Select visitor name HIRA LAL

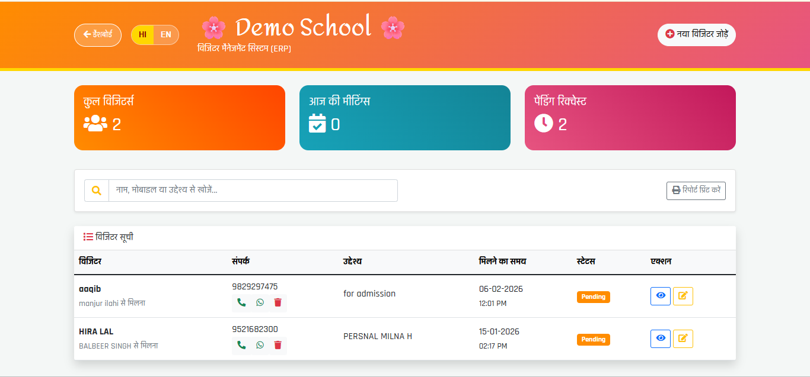96,331
